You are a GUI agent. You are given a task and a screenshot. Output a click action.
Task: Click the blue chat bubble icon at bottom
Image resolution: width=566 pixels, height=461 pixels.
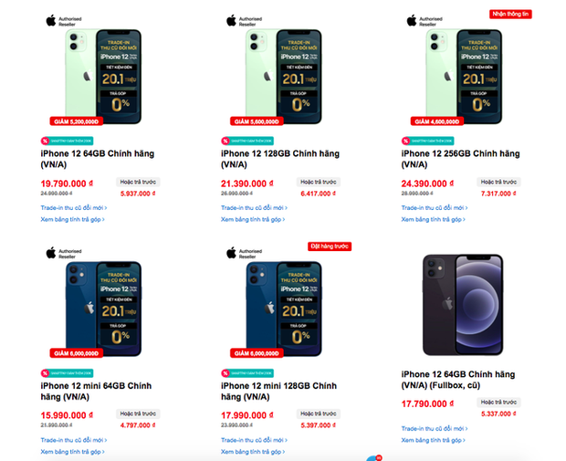[x=372, y=456]
